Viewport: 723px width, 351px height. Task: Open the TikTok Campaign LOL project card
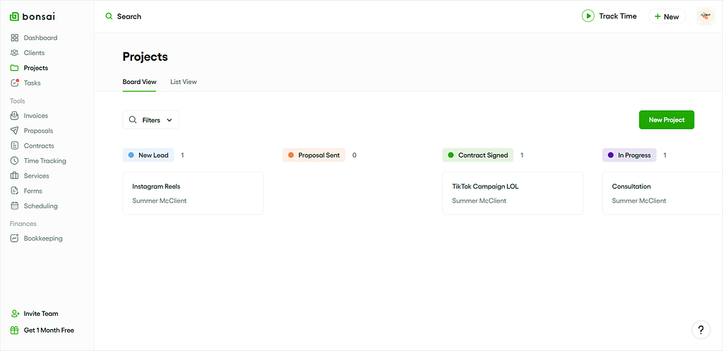pyautogui.click(x=513, y=194)
